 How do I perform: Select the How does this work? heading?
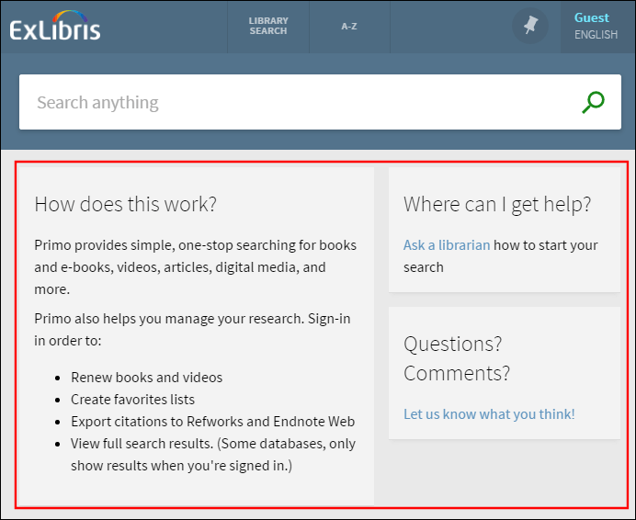125,204
